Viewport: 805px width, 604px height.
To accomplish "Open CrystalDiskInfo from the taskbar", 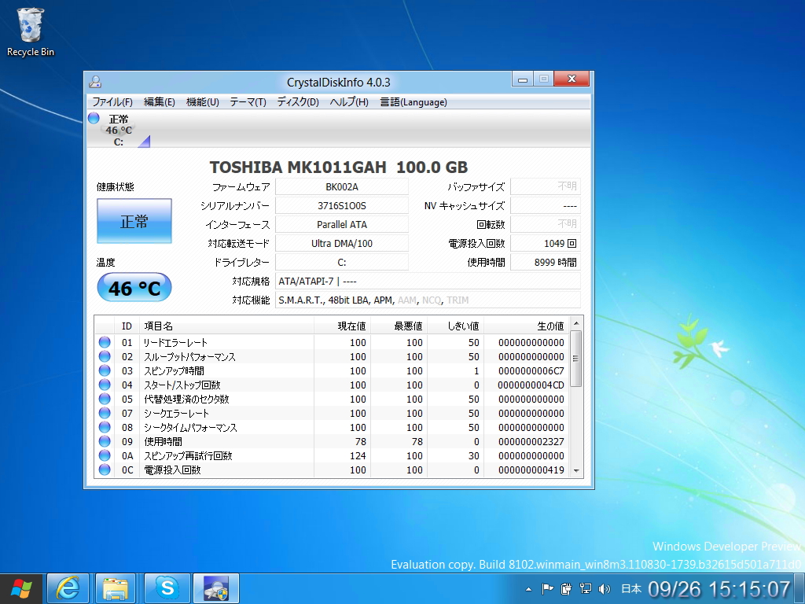I will (x=216, y=588).
